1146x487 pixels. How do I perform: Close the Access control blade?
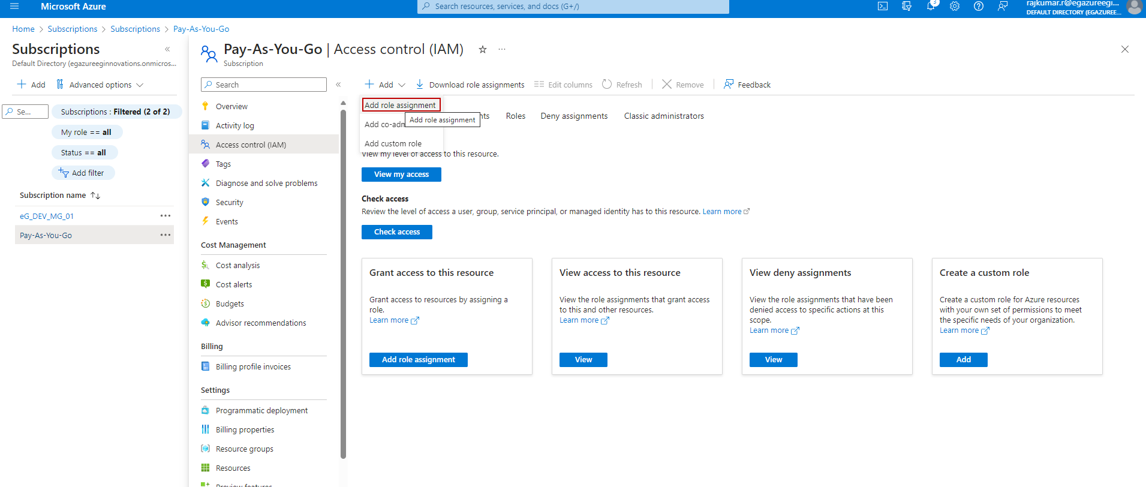(1125, 49)
